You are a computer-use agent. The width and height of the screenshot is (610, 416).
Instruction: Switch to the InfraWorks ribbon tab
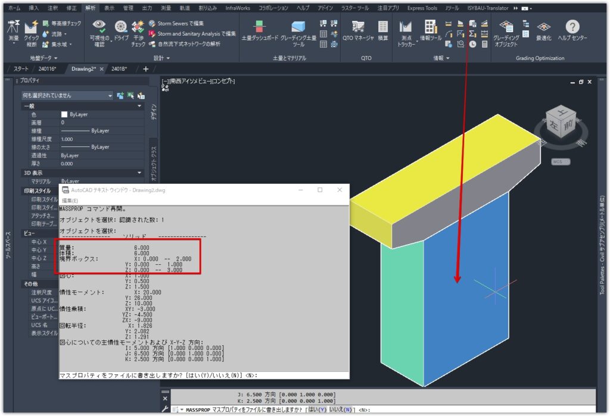point(238,8)
